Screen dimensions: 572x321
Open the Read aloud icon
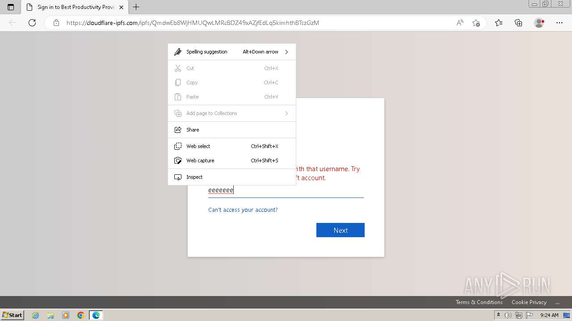pyautogui.click(x=460, y=23)
